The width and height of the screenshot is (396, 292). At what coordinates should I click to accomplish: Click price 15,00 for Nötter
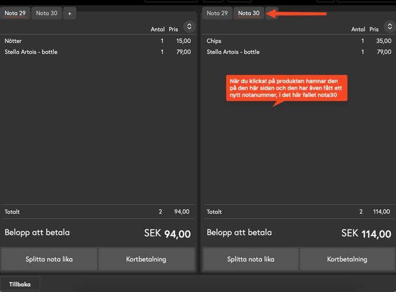coord(184,41)
